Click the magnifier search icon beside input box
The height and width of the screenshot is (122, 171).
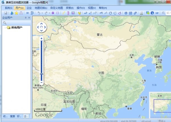tap(163, 13)
